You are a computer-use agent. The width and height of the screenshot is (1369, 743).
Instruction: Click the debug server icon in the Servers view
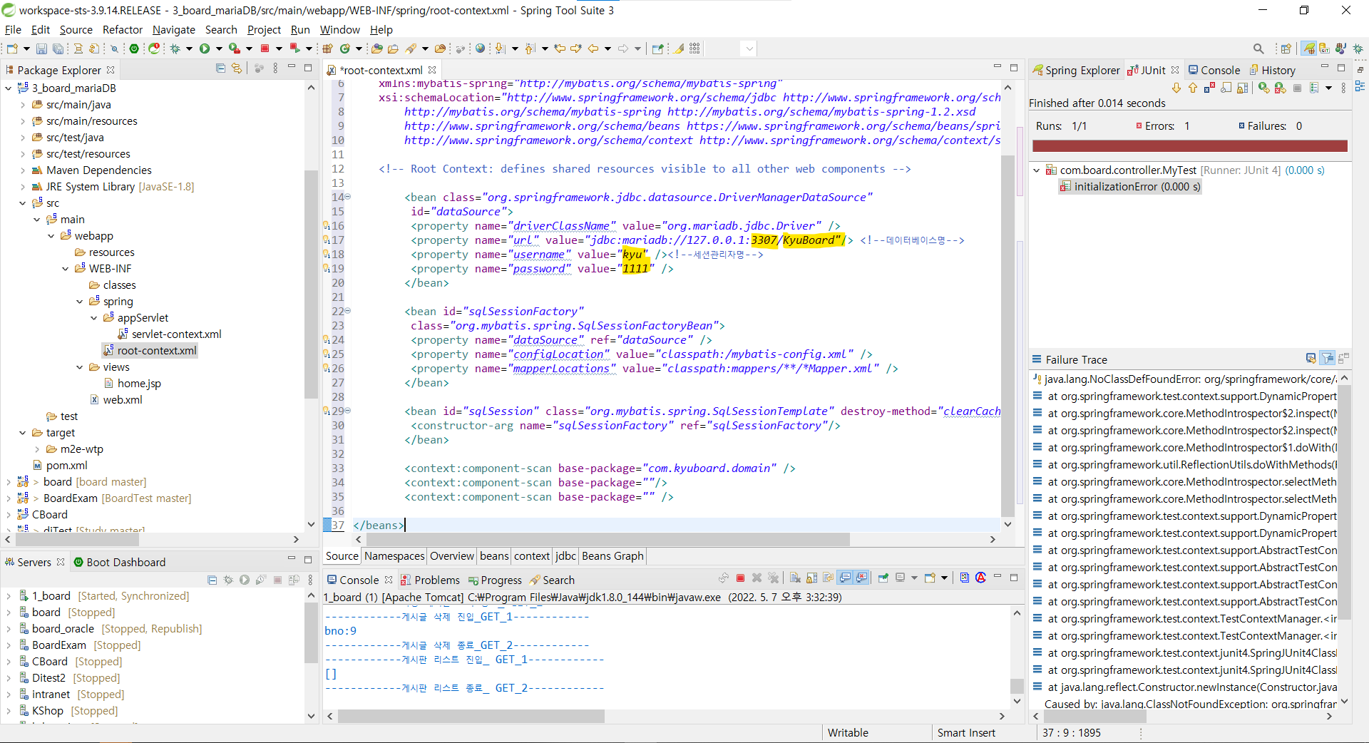228,580
